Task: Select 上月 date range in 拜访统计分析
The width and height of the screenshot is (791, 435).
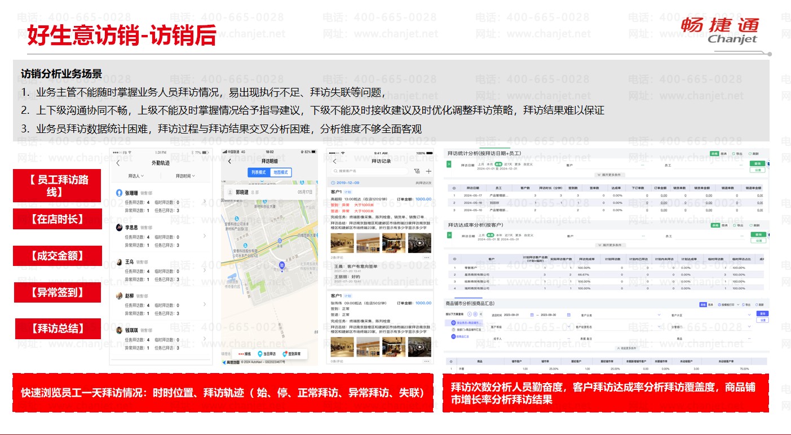Action: [x=480, y=164]
